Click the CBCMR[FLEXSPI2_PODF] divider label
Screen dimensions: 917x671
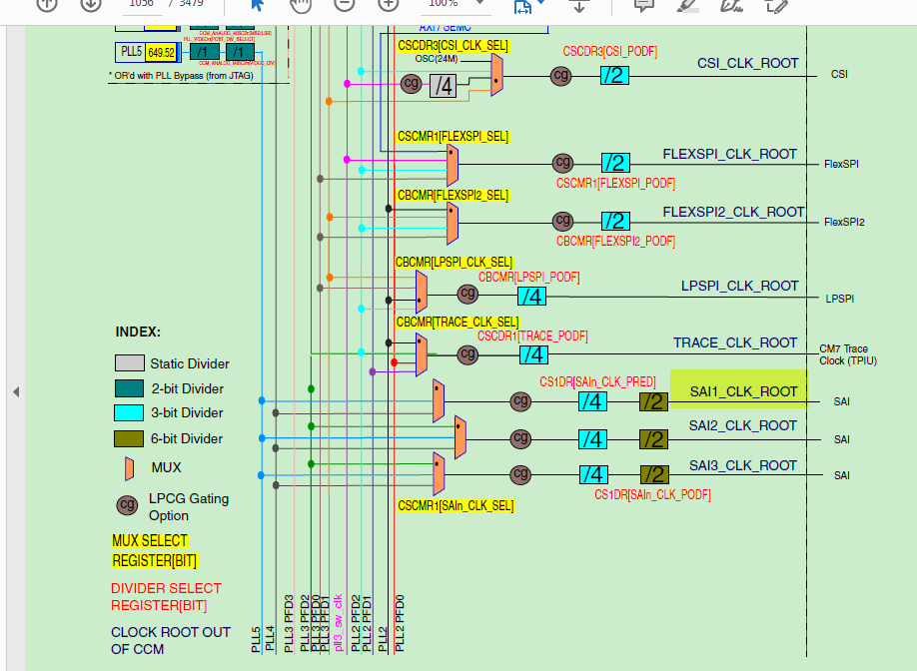tap(615, 241)
